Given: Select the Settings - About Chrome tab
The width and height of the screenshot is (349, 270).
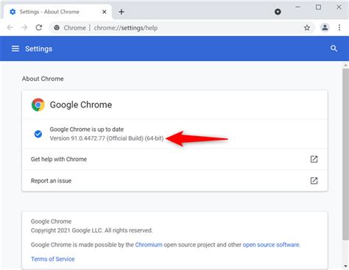Looking at the screenshot, I should coord(57,12).
